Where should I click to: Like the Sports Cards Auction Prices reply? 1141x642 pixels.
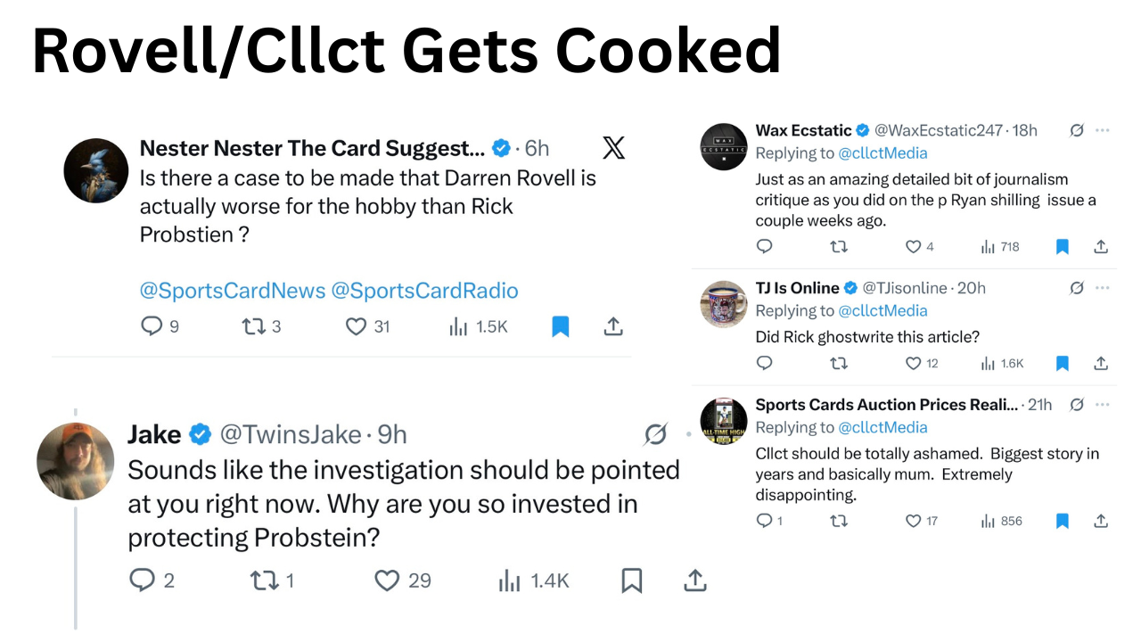coord(913,521)
